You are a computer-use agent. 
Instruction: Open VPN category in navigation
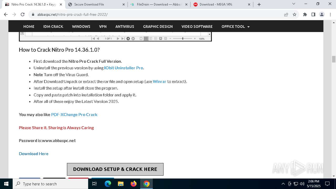(103, 27)
